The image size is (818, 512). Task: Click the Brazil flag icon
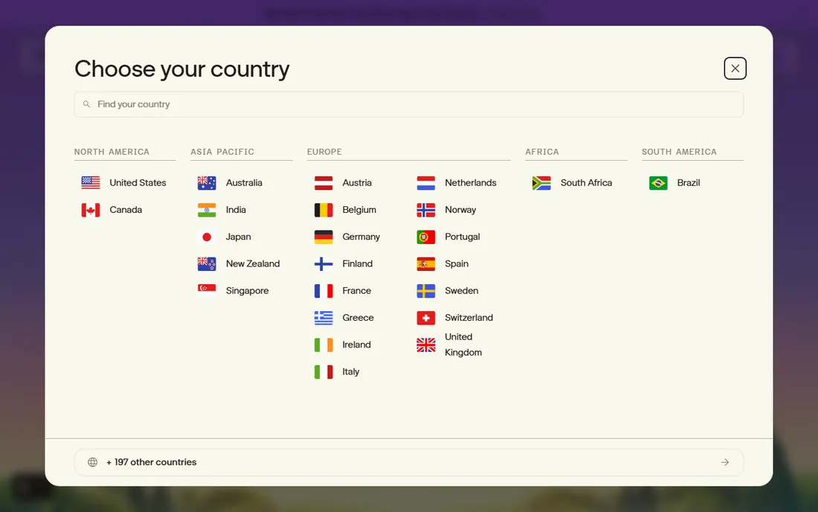658,182
